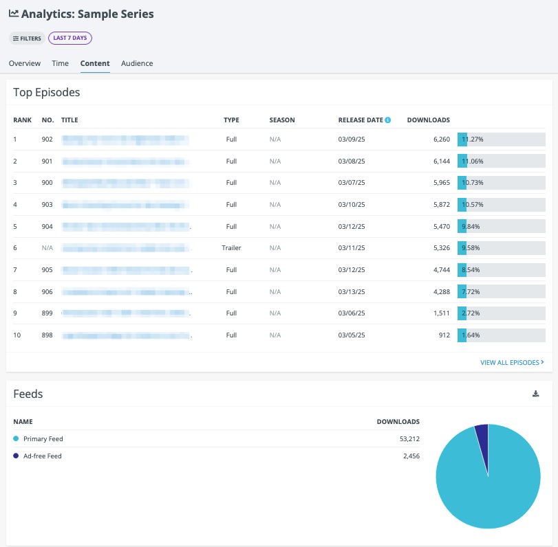This screenshot has height=547, width=558.
Task: Click the Primary Feed teal legend dot
Action: tap(16, 438)
